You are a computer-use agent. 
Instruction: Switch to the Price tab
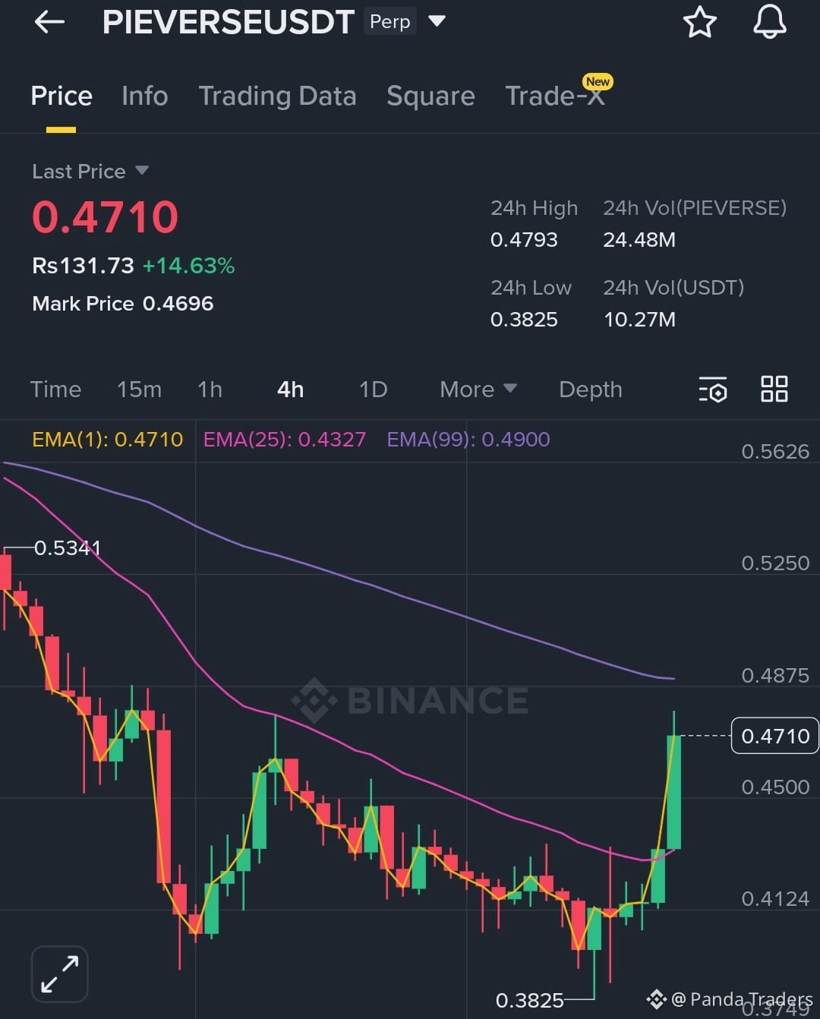(x=61, y=96)
